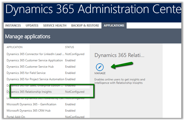
Task: Select Dynamics 365 Customer Service Application
Action: click(35, 60)
